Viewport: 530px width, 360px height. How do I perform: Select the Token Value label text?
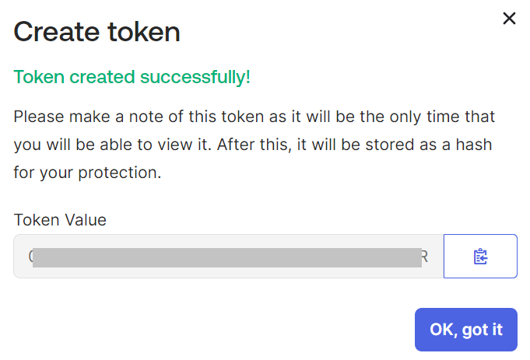(60, 220)
